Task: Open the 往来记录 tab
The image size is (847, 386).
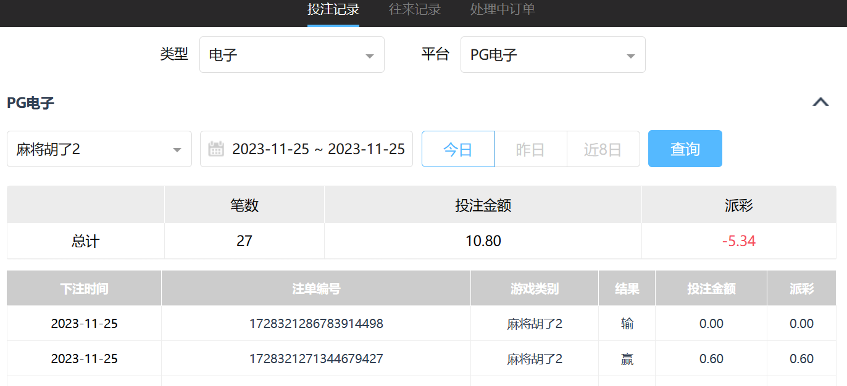Action: (x=415, y=10)
